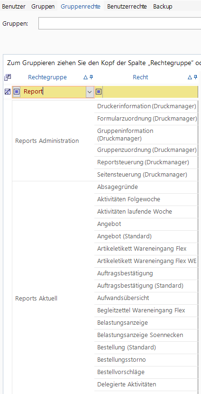
Task: Sort by the Recht column header
Action: point(140,77)
